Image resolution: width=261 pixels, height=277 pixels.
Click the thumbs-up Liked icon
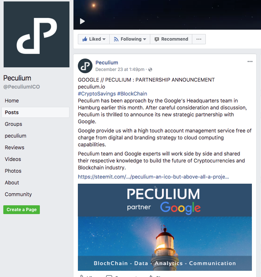click(85, 39)
